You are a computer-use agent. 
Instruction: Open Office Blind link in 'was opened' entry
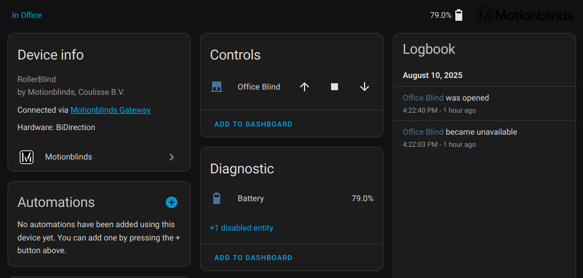pos(423,98)
